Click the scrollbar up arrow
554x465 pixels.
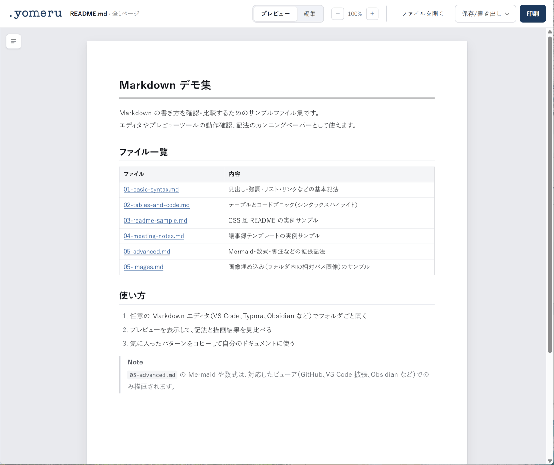pyautogui.click(x=550, y=32)
